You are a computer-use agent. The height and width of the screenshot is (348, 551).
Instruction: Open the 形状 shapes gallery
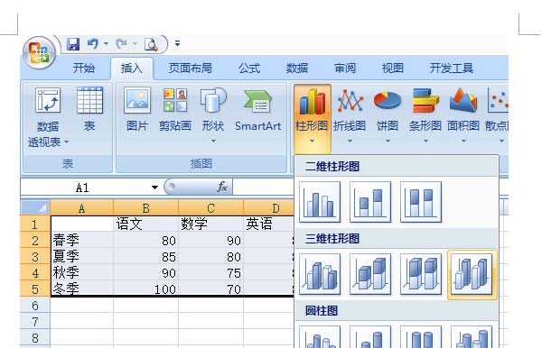click(x=213, y=115)
